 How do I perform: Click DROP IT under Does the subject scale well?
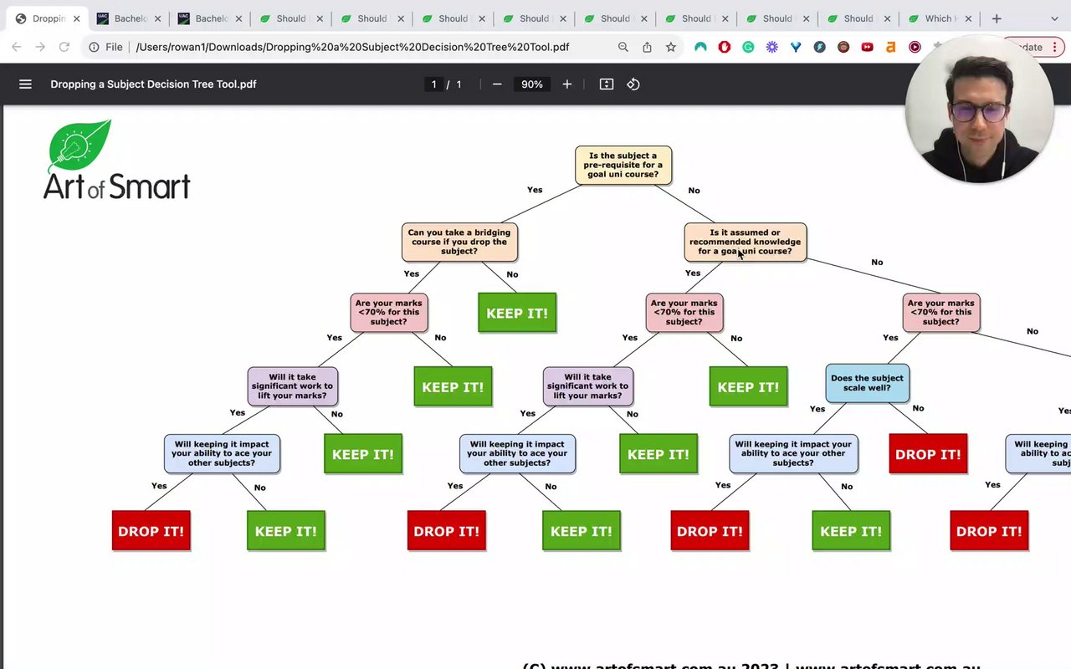928,454
